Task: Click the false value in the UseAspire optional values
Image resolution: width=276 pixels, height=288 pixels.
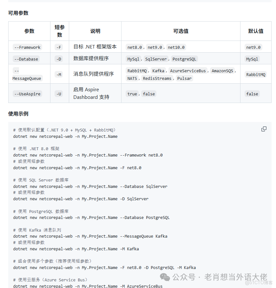Action: (149, 94)
